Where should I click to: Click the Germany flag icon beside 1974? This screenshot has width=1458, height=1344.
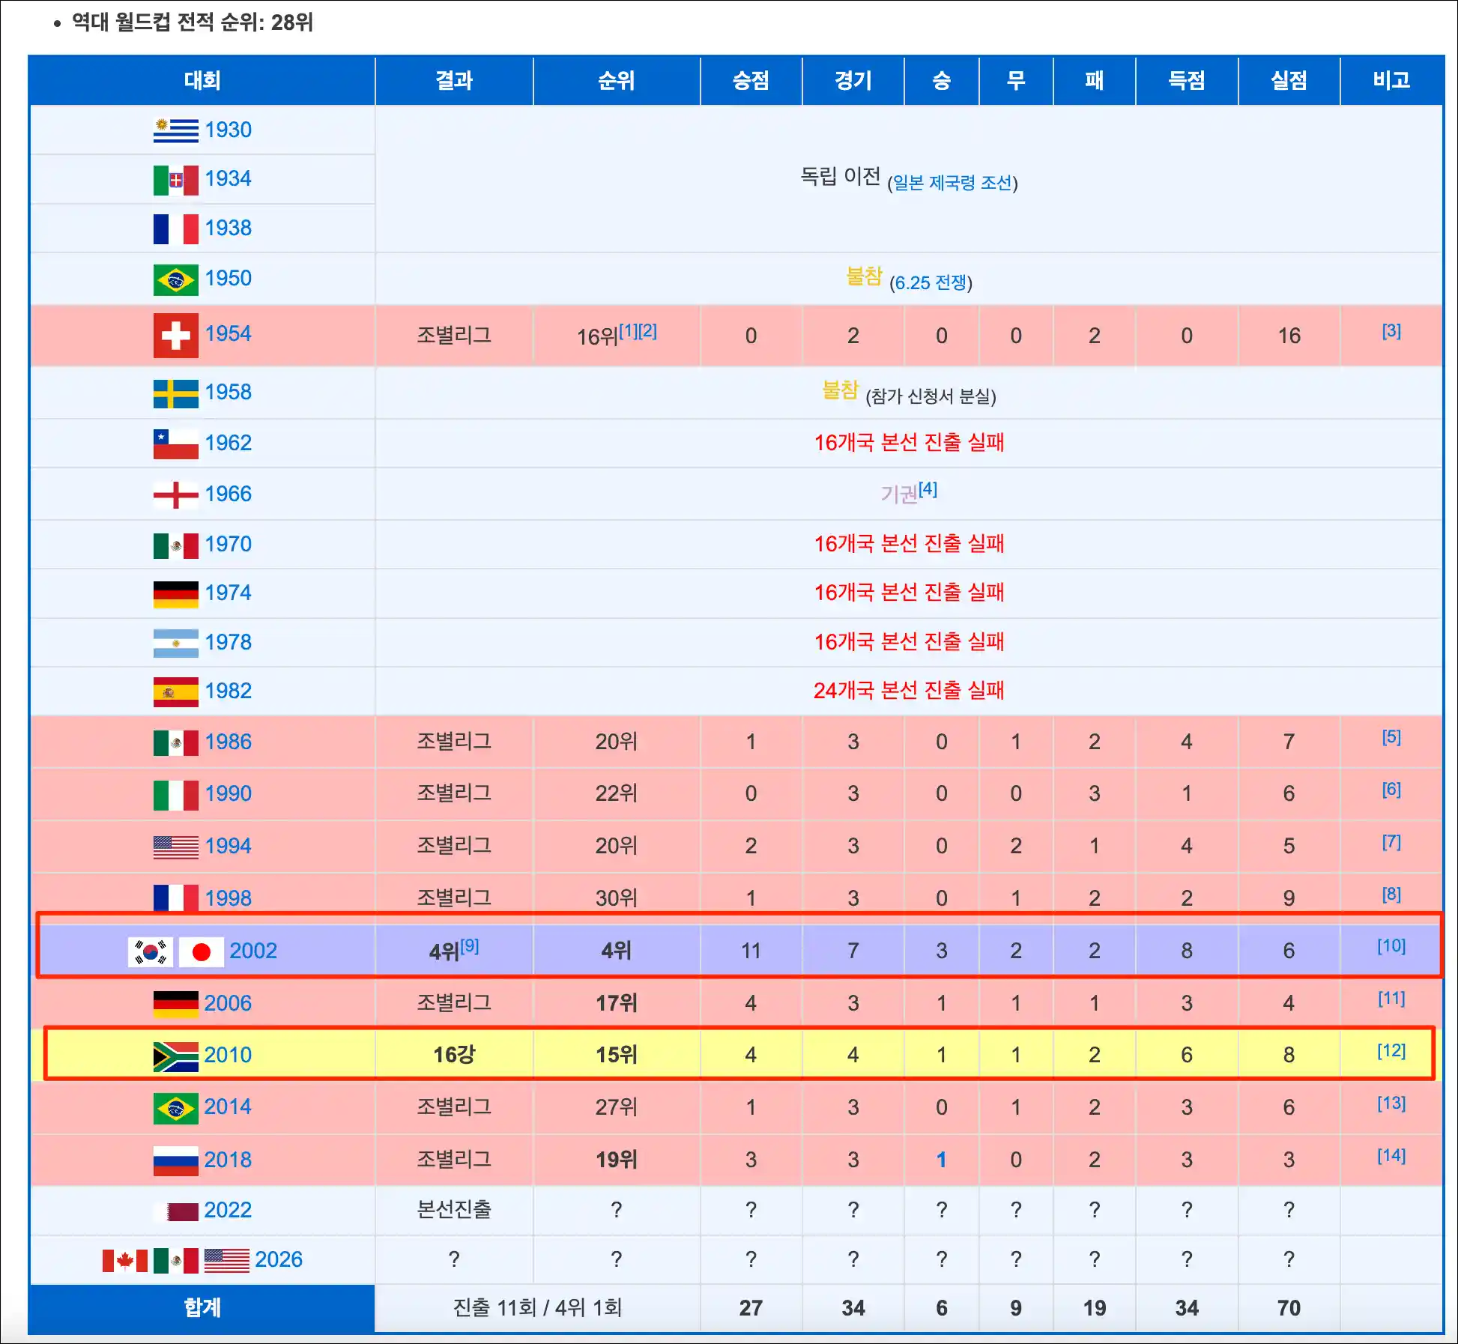click(x=175, y=594)
